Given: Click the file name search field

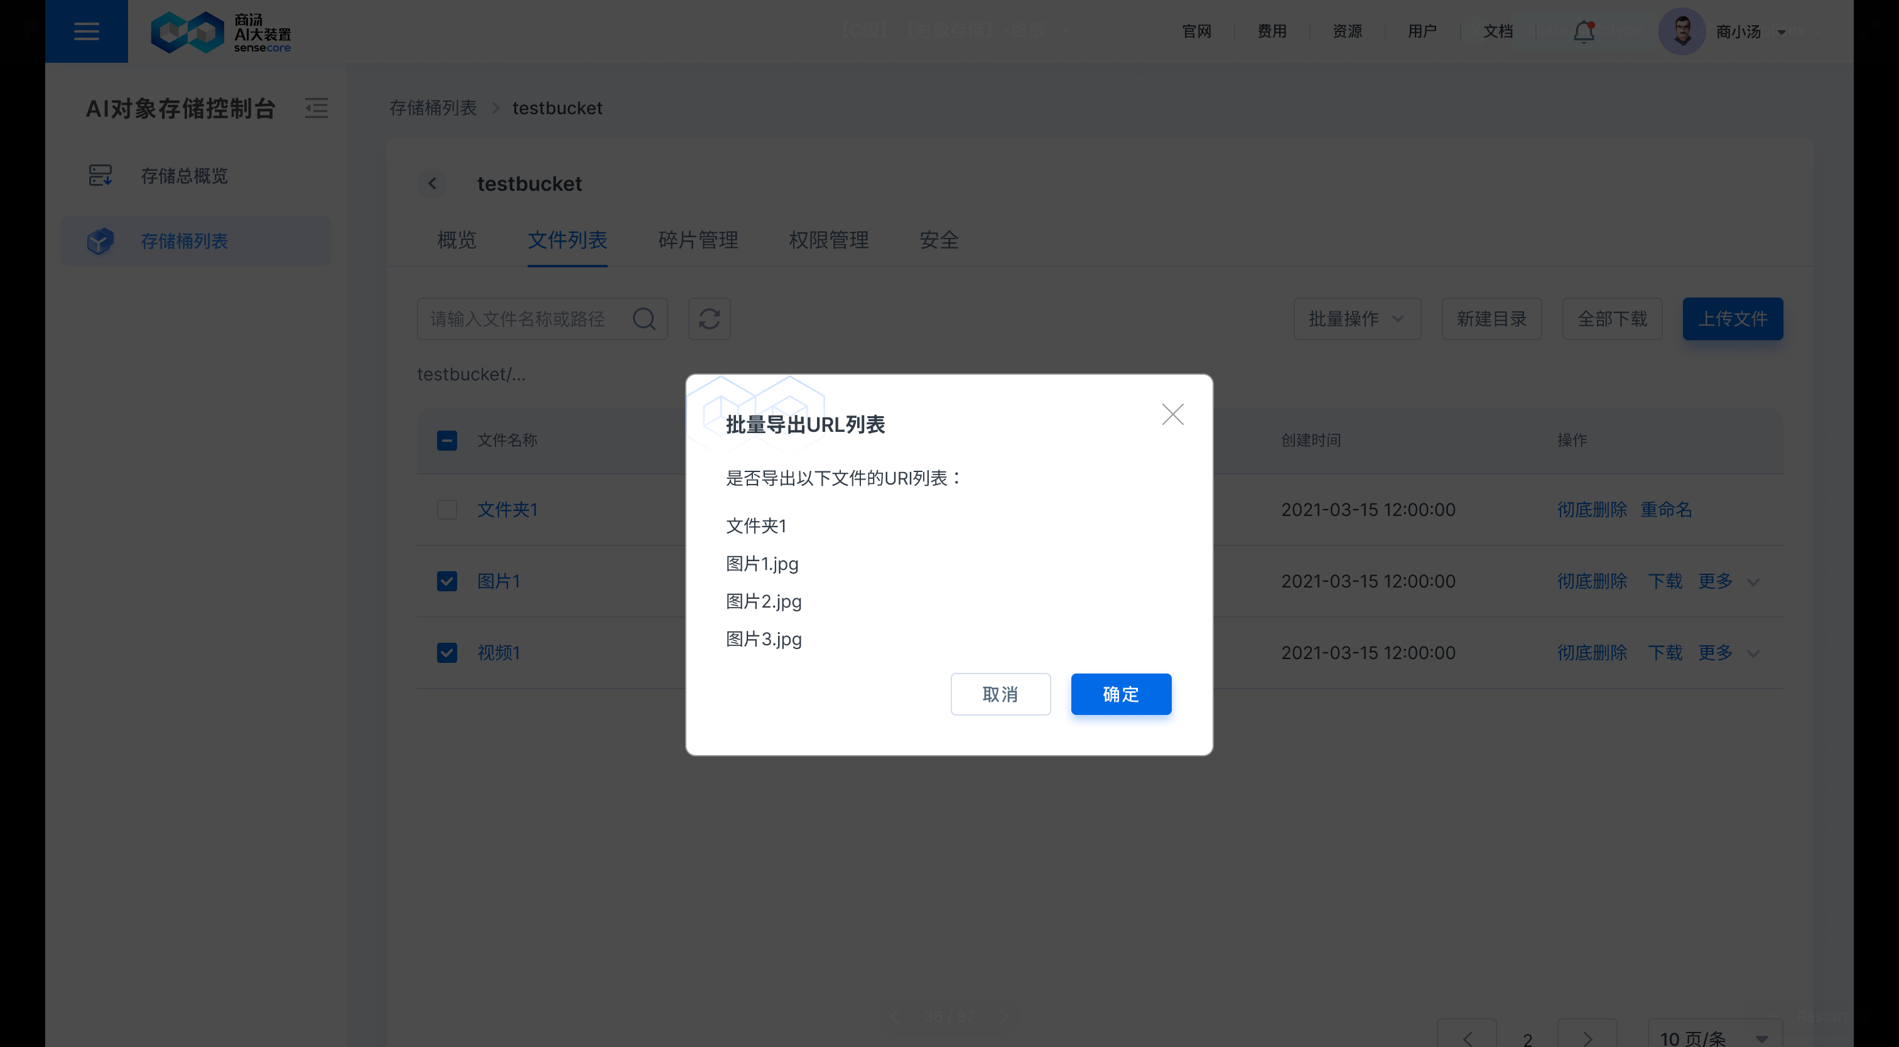Looking at the screenshot, I should tap(531, 318).
